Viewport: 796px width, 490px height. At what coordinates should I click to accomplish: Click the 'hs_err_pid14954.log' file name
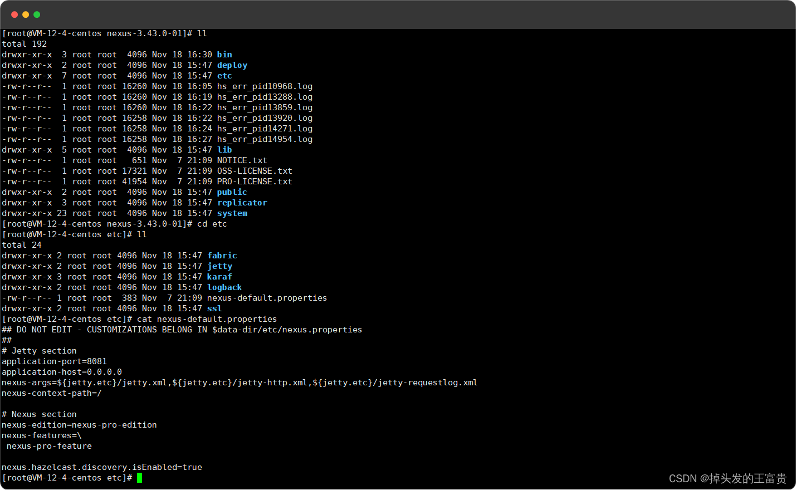[265, 139]
